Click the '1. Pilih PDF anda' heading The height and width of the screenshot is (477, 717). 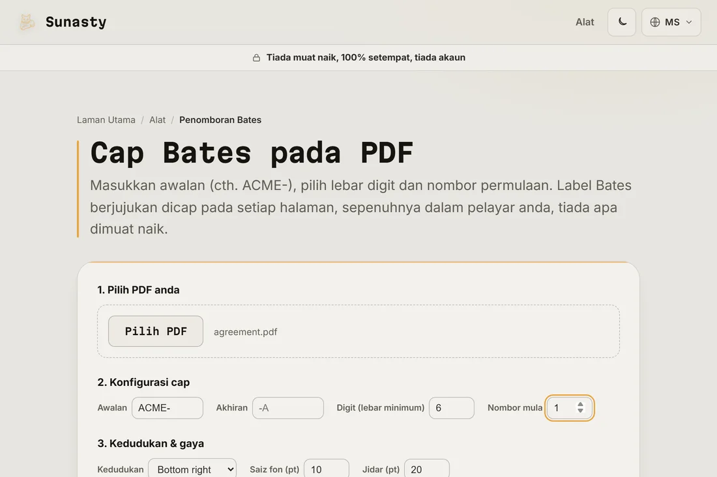138,290
